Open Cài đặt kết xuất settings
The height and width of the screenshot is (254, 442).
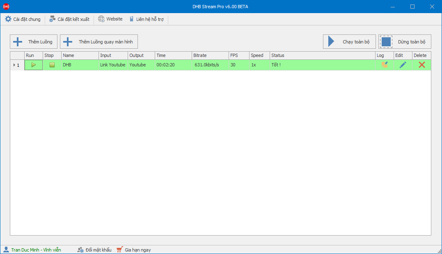(69, 19)
